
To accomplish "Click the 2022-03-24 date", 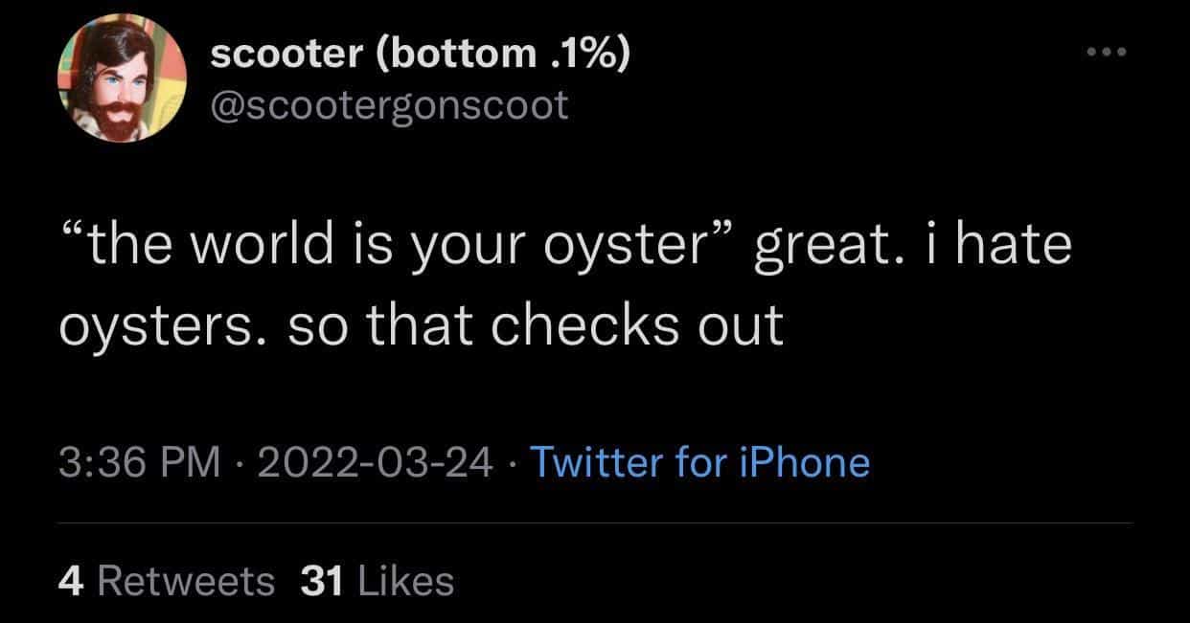I will [x=376, y=463].
